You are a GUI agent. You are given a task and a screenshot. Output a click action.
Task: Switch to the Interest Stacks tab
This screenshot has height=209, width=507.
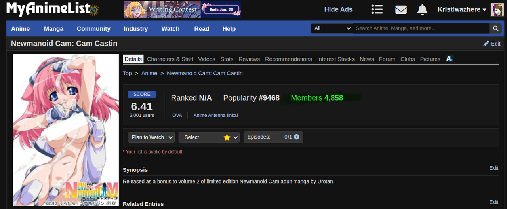point(336,59)
